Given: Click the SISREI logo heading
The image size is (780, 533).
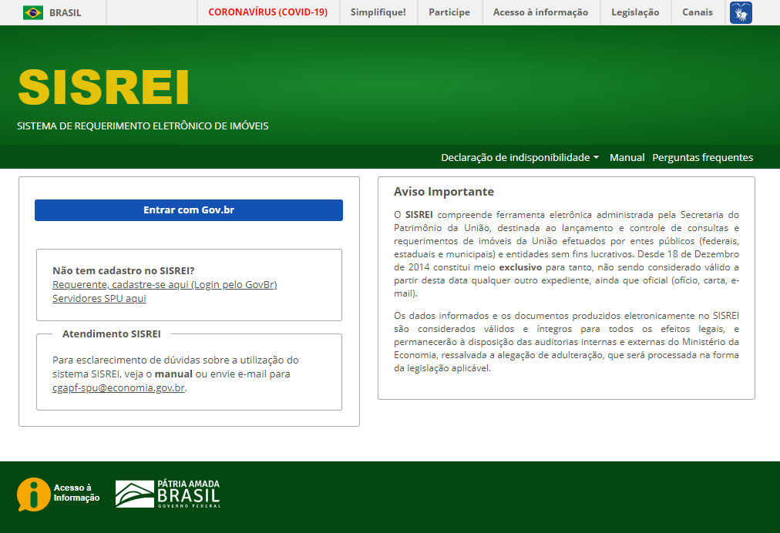Looking at the screenshot, I should tap(103, 86).
